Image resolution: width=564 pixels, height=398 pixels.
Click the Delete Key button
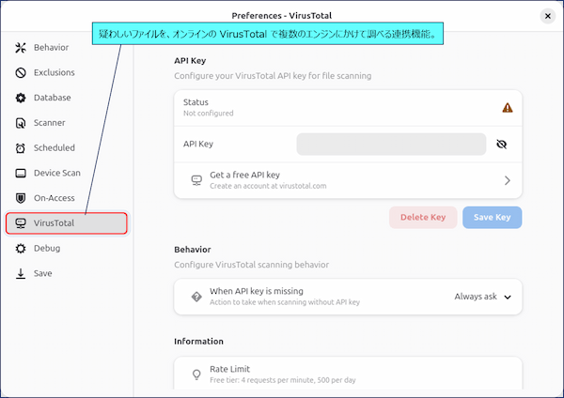point(423,218)
